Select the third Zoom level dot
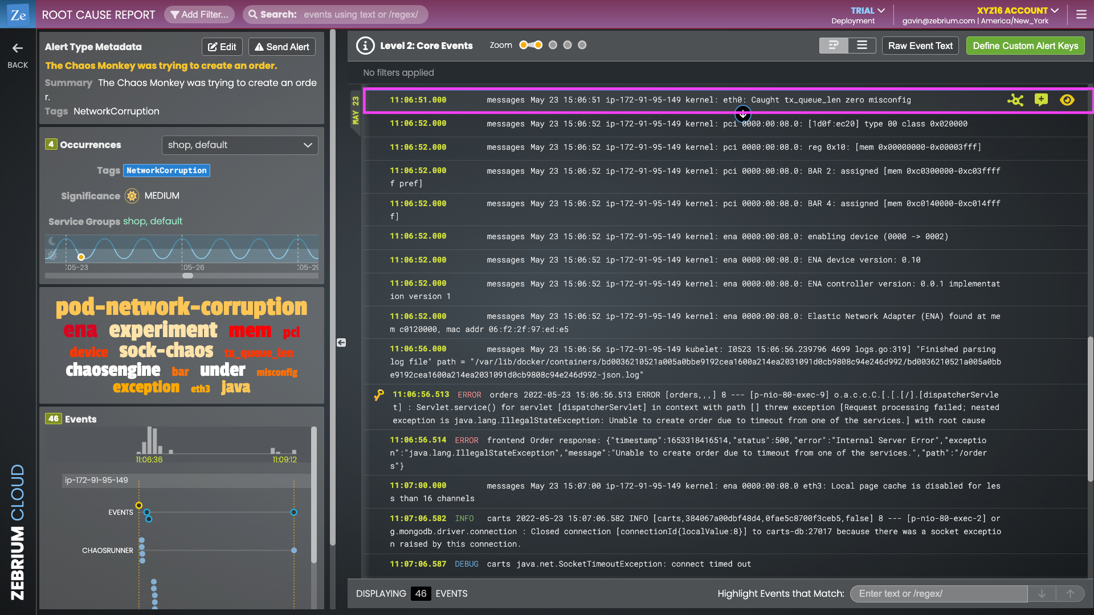The height and width of the screenshot is (615, 1094). tap(552, 44)
